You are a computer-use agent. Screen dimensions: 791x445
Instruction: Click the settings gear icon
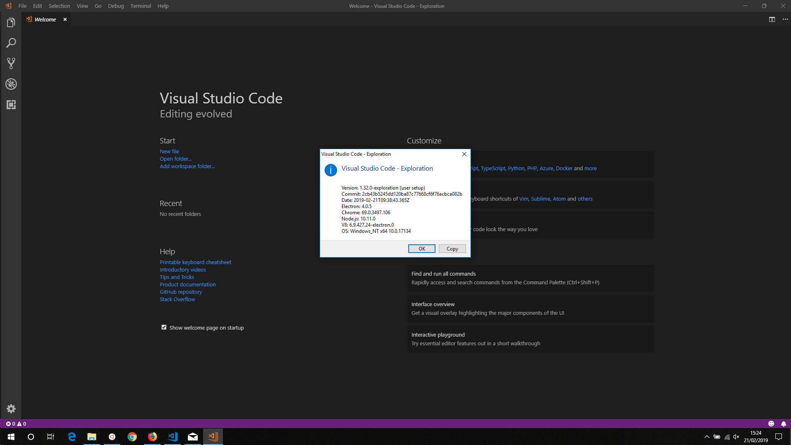[11, 408]
